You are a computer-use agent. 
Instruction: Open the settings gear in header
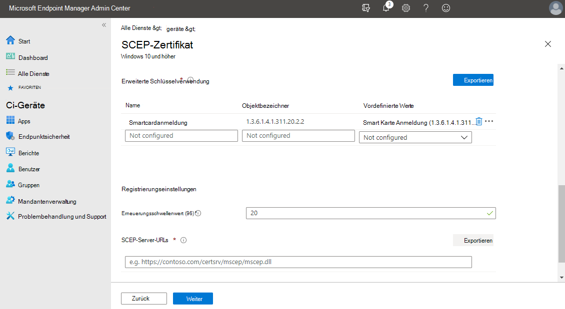tap(406, 8)
